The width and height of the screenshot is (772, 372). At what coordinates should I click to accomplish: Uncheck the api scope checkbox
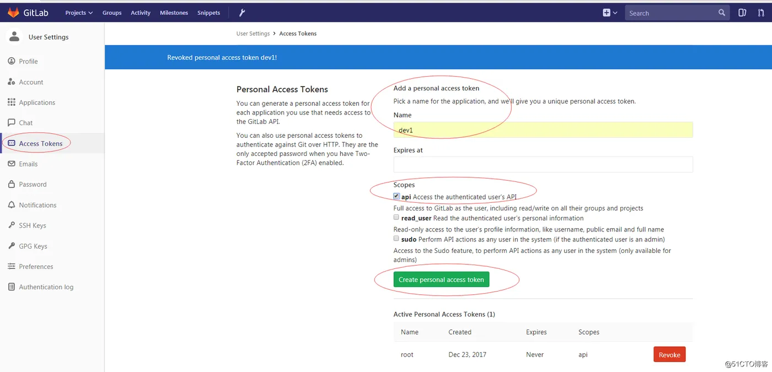click(x=396, y=196)
